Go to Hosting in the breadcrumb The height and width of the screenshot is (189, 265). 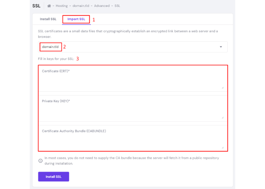click(x=62, y=6)
